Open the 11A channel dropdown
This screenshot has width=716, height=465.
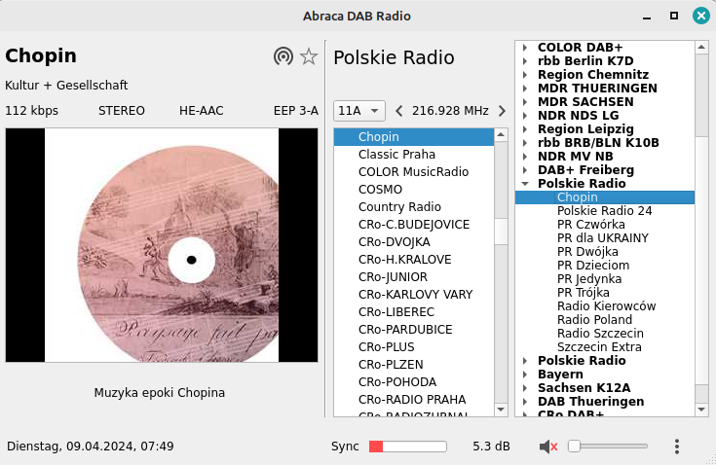359,111
